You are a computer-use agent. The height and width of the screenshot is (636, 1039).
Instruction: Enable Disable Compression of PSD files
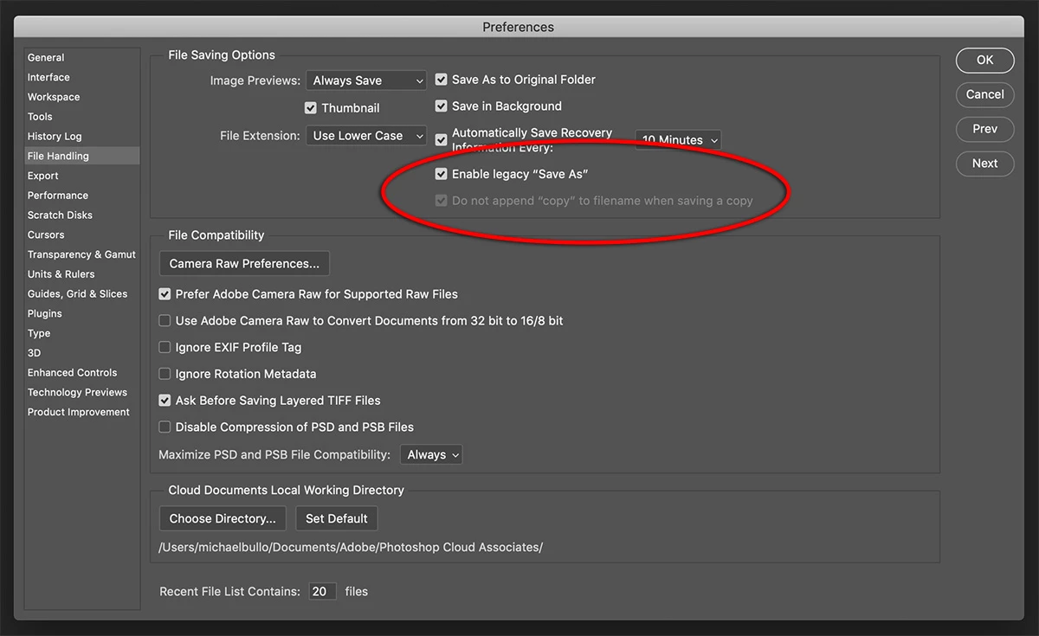165,427
